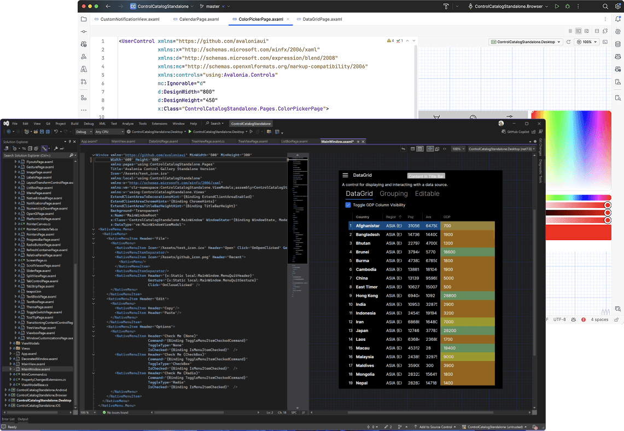Check the Toggle GDP Column Visibility checkbox
This screenshot has width=624, height=431.
tap(348, 204)
